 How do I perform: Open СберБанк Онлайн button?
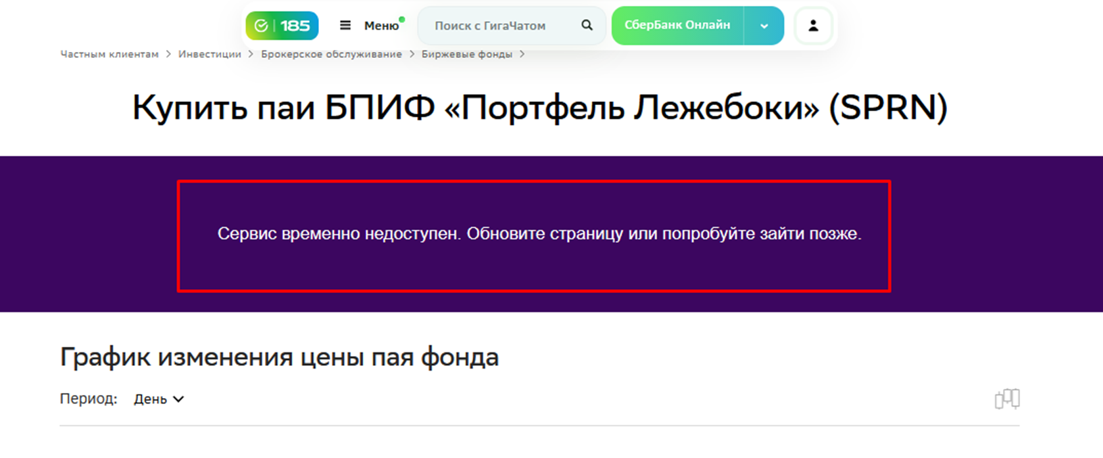click(677, 26)
